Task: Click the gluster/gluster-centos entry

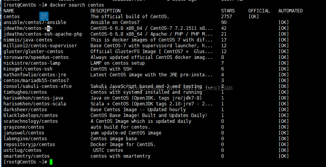Action: (33, 52)
